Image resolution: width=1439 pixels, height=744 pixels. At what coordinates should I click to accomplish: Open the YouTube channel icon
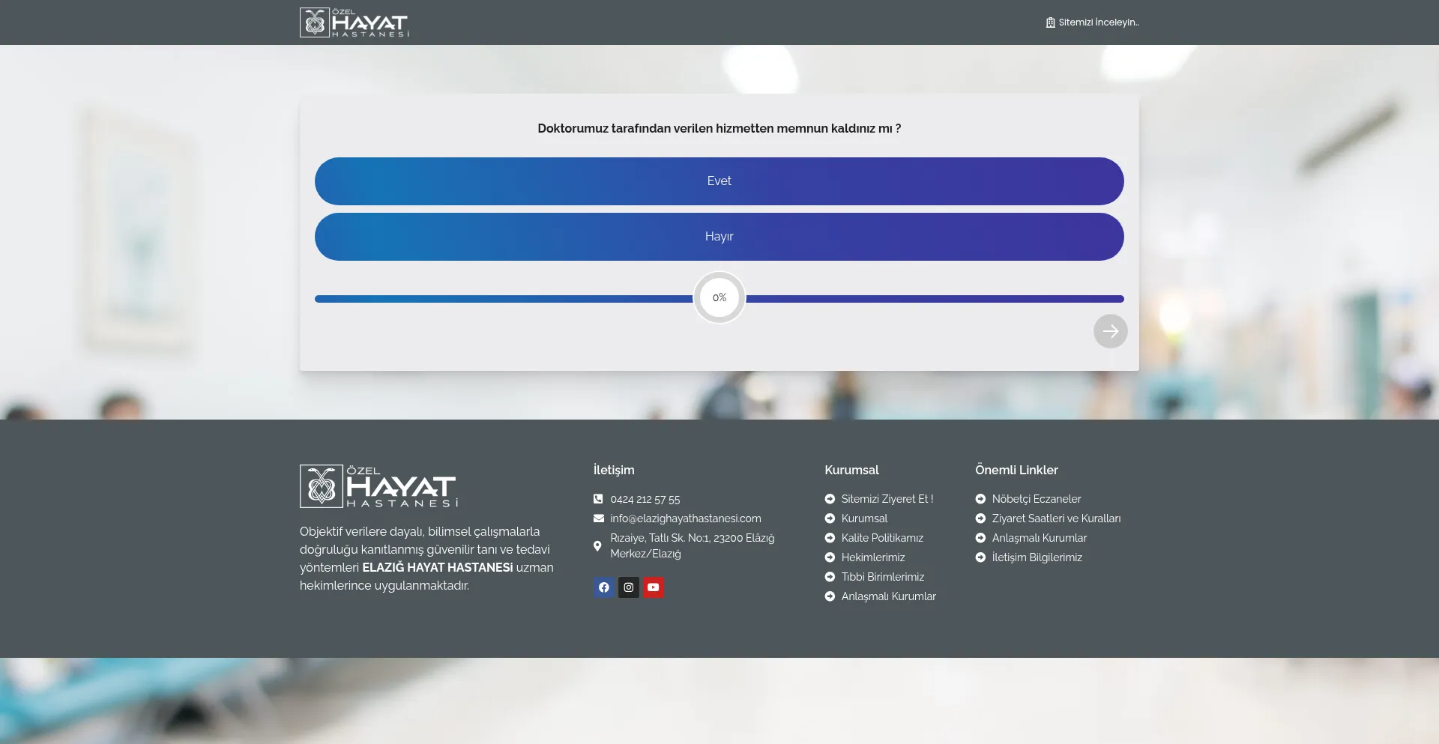coord(653,587)
